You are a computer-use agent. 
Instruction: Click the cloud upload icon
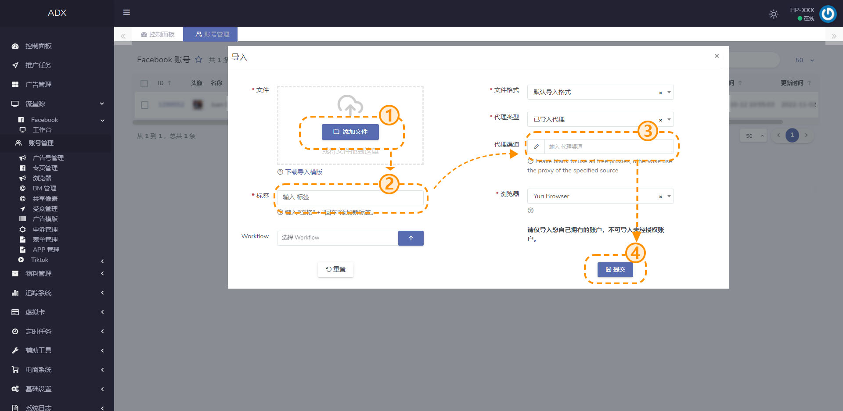[x=350, y=105]
